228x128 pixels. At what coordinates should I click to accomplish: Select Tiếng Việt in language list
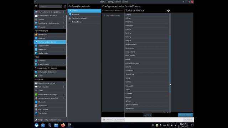(x=147, y=86)
